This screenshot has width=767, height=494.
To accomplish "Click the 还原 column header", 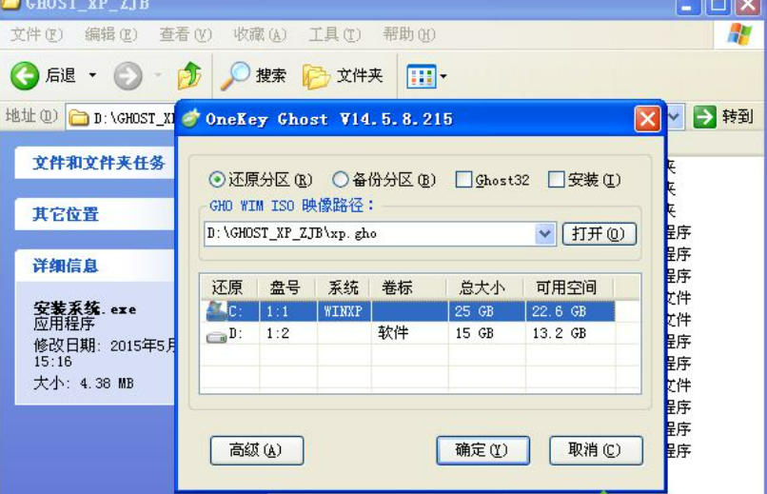I will (x=228, y=287).
